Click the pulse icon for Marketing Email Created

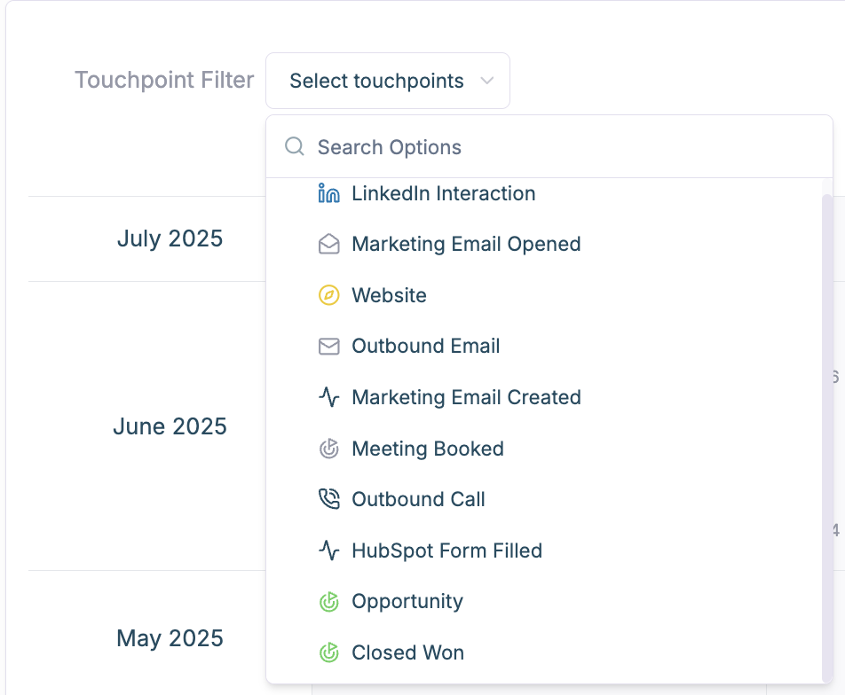click(x=328, y=397)
